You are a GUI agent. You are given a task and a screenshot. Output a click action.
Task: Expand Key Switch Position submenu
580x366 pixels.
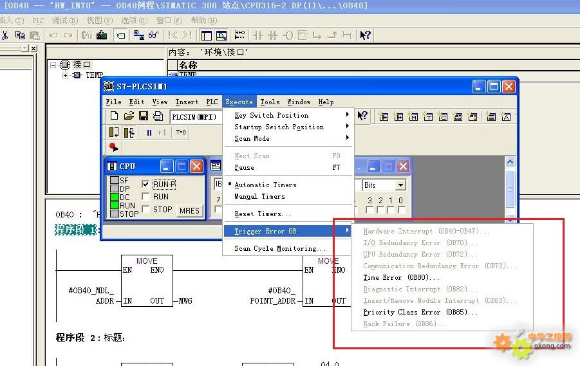[x=288, y=115]
